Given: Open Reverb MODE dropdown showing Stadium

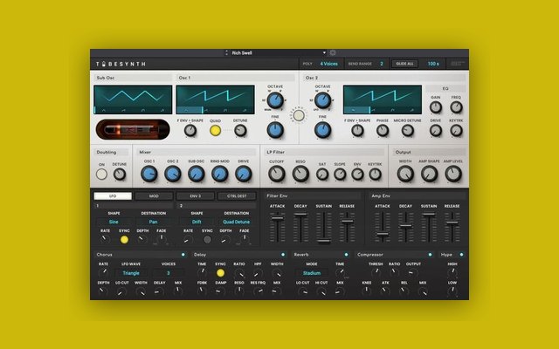Looking at the screenshot, I should [312, 273].
